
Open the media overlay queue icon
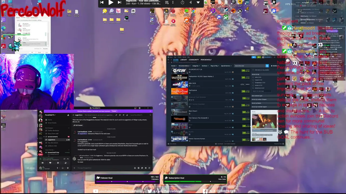[167, 2]
